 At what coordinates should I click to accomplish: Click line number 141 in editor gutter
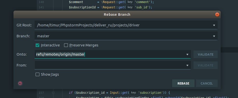point(41,7)
